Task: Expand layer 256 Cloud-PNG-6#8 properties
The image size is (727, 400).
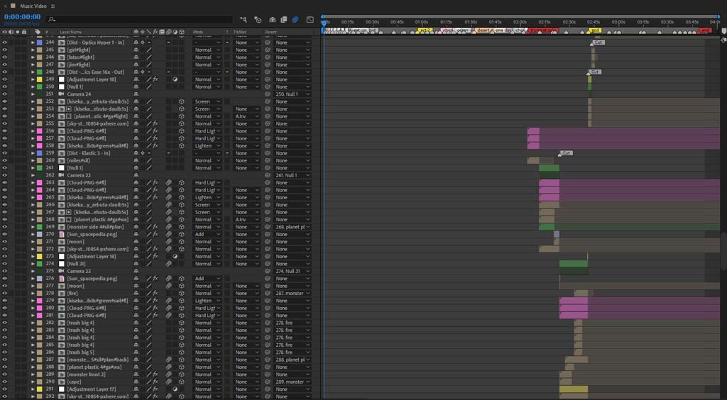Action: (33, 131)
